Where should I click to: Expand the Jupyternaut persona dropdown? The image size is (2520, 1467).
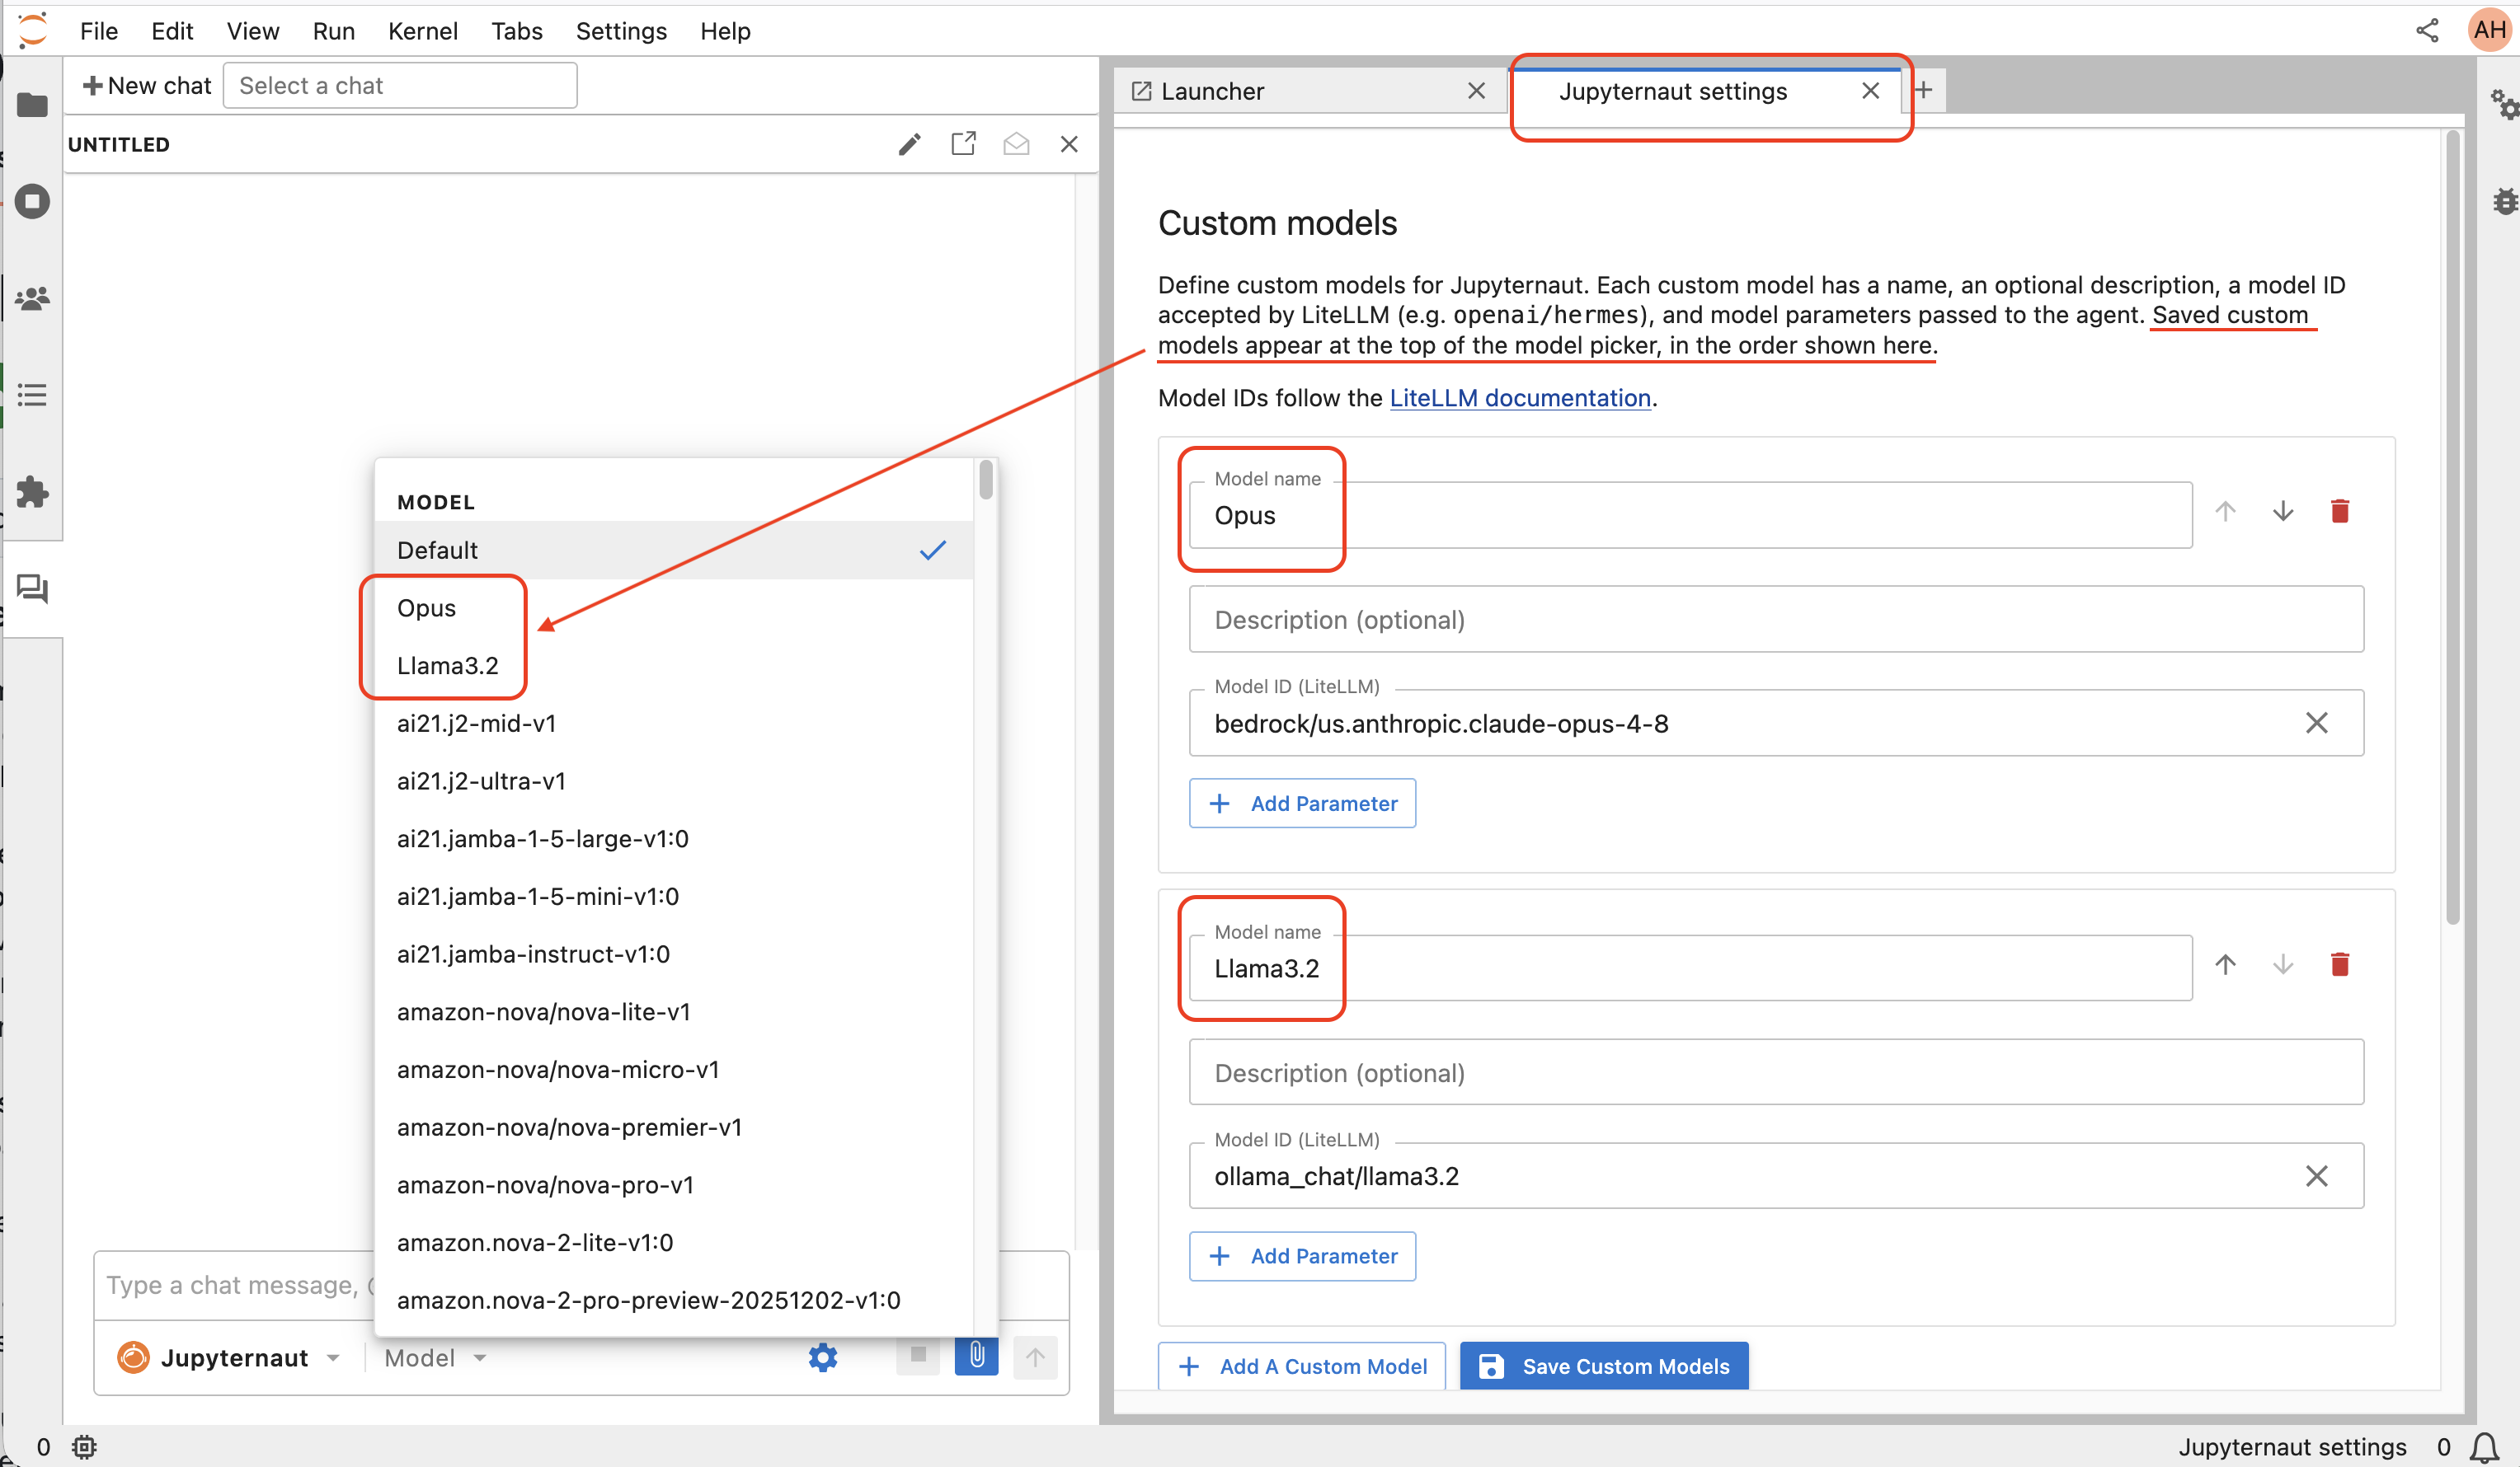pyautogui.click(x=229, y=1357)
